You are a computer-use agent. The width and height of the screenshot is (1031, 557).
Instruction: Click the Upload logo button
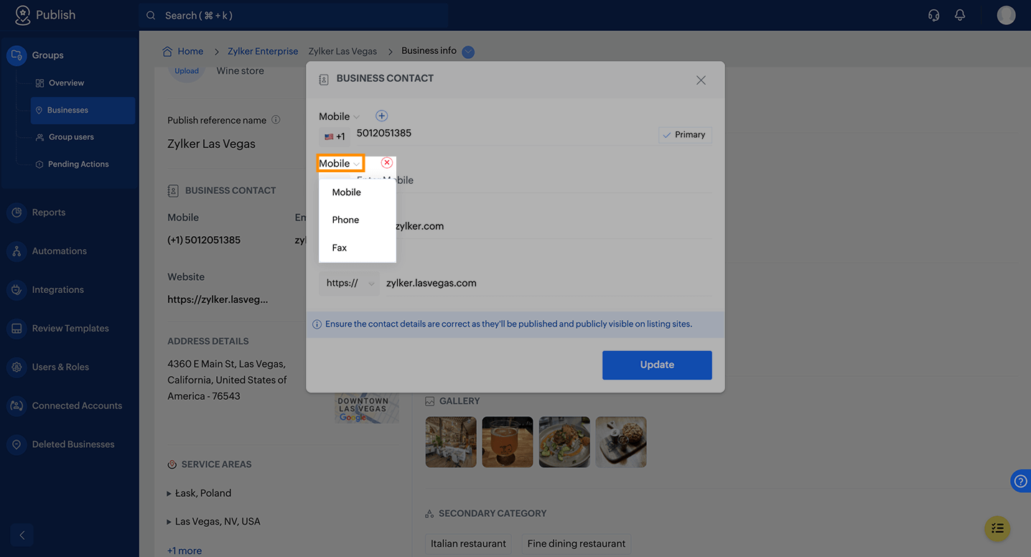187,71
